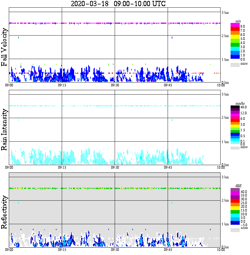Click the "mm/hr" unit label
250x255 pixels.
coord(240,103)
